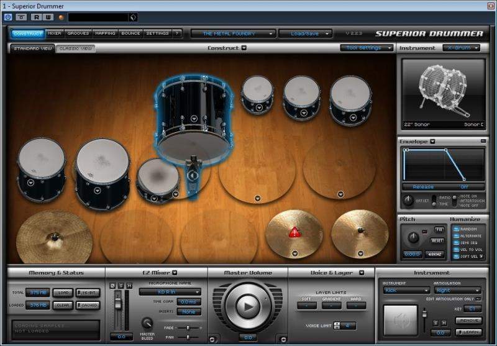Image resolution: width=497 pixels, height=346 pixels.
Task: Click the hi-hat cymbal at bottom left
Action: tap(54, 237)
